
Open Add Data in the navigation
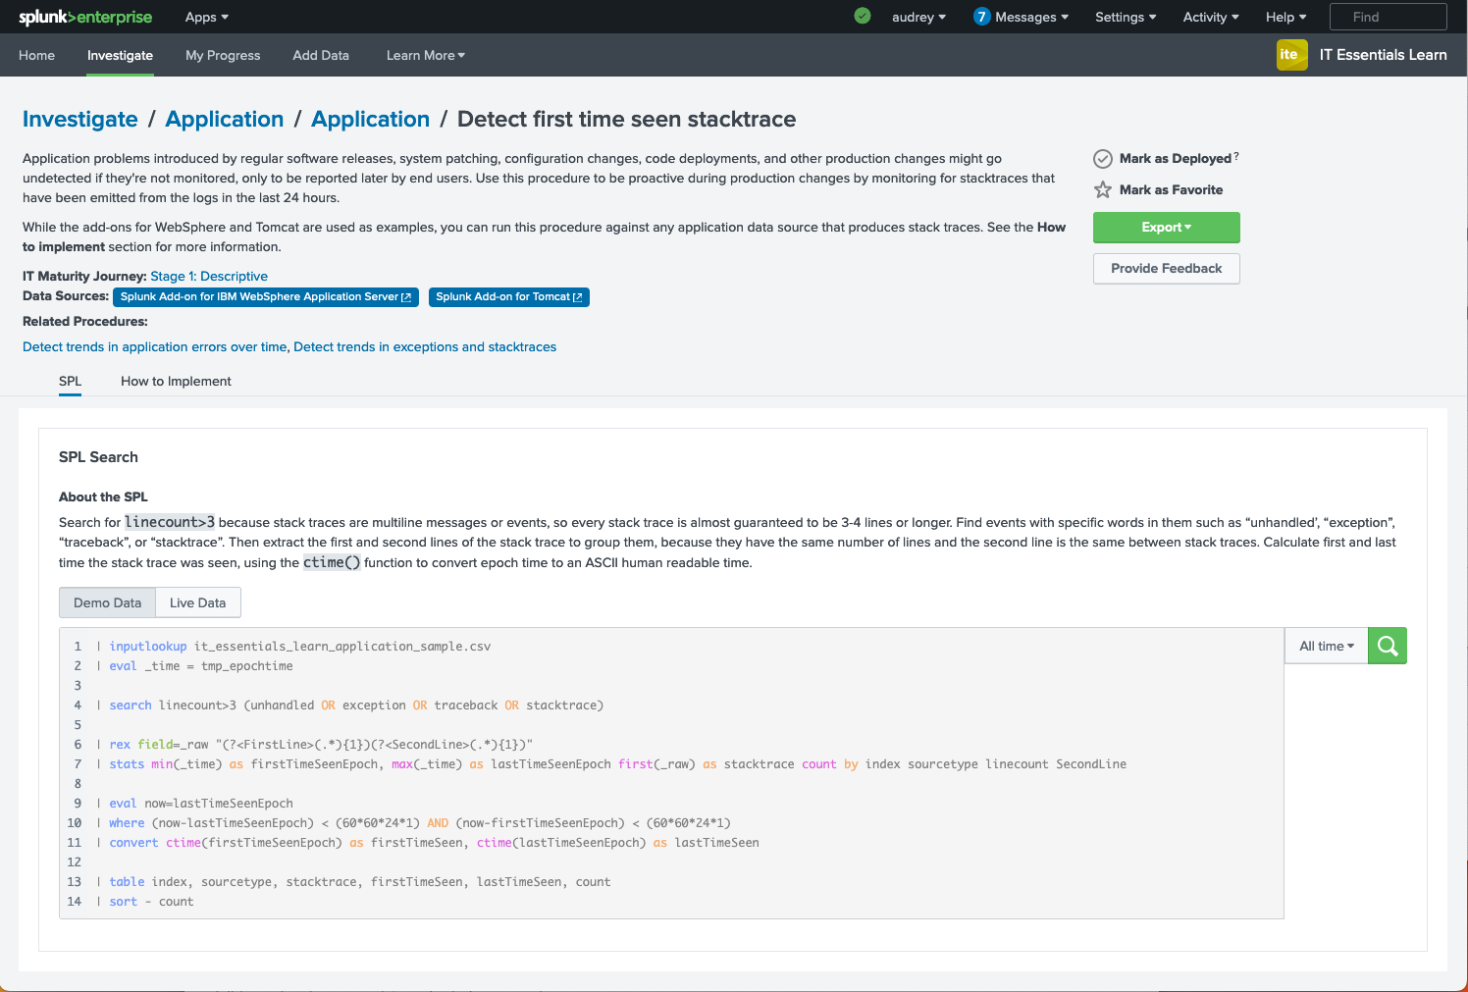pos(321,55)
